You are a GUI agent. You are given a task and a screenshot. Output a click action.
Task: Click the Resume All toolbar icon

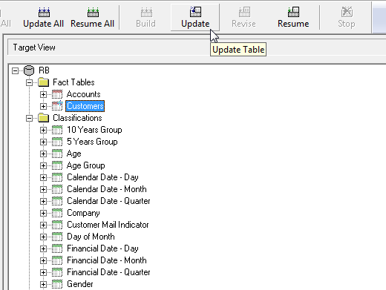[93, 12]
